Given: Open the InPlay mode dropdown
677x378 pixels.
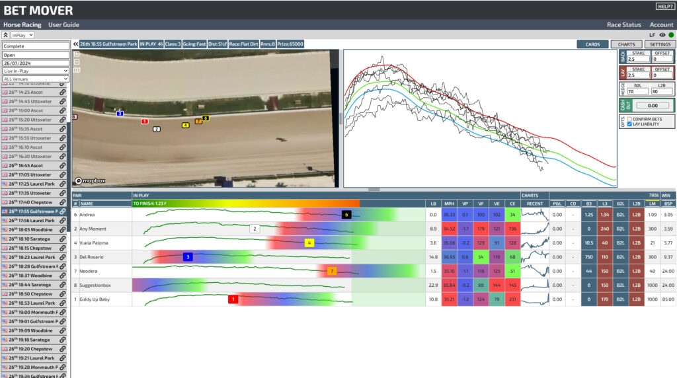Looking at the screenshot, I should tap(22, 35).
